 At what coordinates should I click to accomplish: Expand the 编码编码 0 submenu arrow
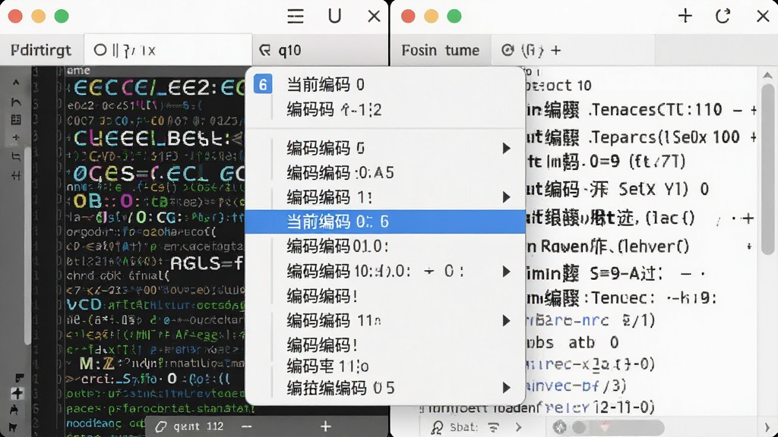[506, 148]
